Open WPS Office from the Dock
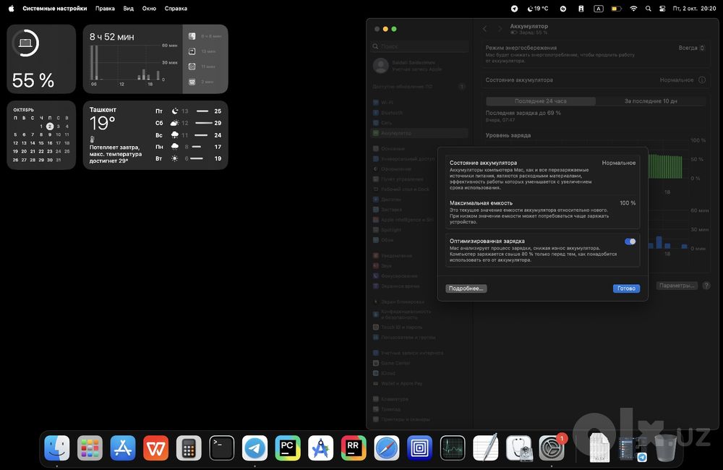This screenshot has height=470, width=723. 156,448
